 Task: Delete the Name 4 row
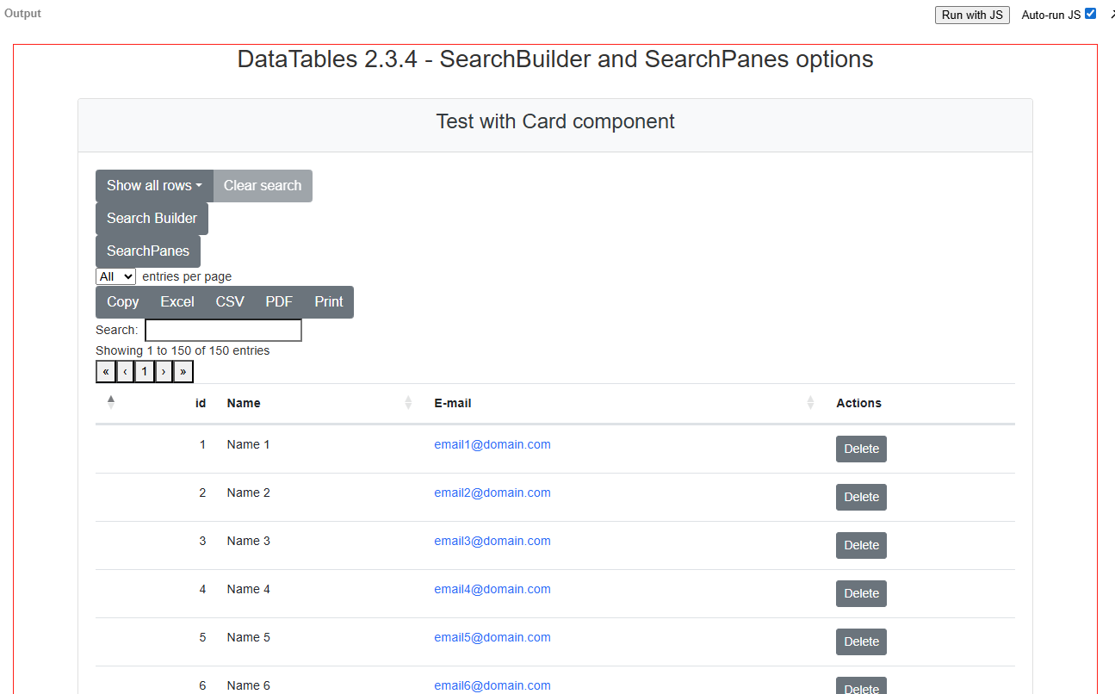pos(861,594)
